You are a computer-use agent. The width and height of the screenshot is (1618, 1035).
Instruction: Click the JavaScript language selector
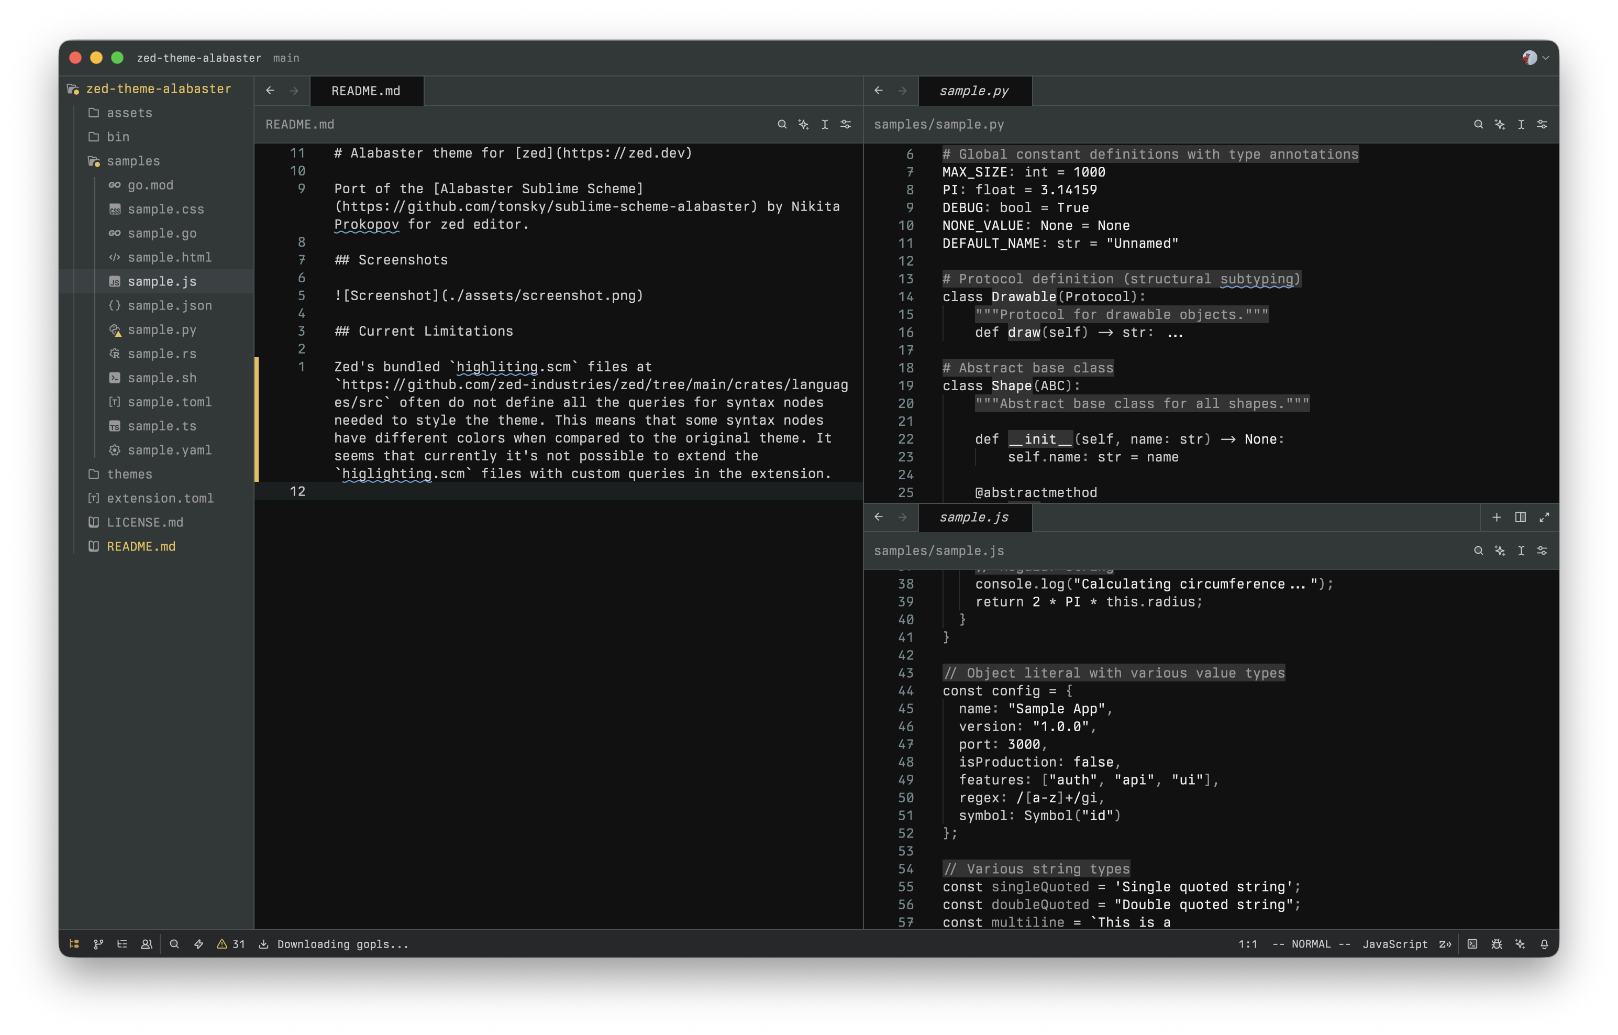pyautogui.click(x=1394, y=943)
